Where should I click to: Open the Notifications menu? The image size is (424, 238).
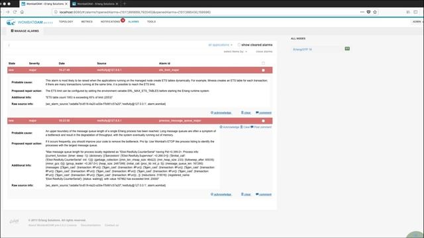110,22
